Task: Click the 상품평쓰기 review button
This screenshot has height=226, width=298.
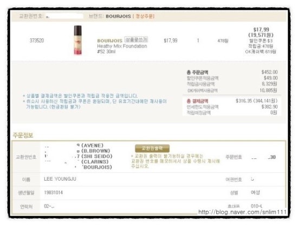Action: (x=136, y=39)
